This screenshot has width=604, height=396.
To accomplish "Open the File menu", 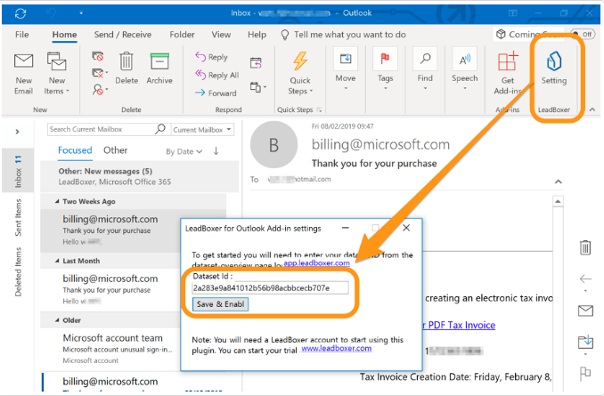I will [22, 34].
